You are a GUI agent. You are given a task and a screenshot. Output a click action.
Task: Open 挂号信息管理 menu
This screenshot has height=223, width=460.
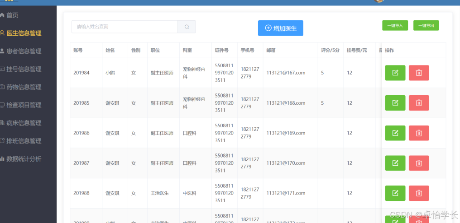28,69
